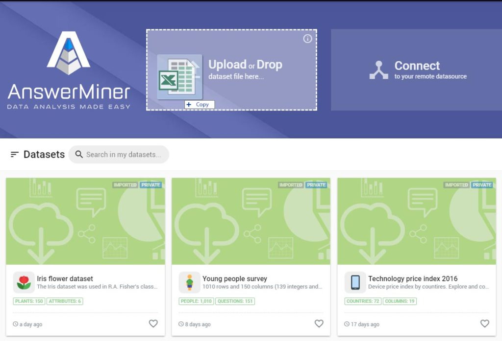Screen dimensions: 502x341
Task: Click '1010 rows and 150 columns' description
Action: pyautogui.click(x=262, y=287)
